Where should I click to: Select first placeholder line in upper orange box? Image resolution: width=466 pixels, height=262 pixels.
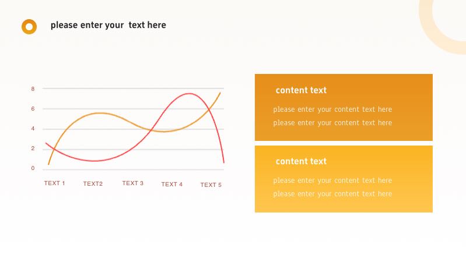click(x=332, y=109)
